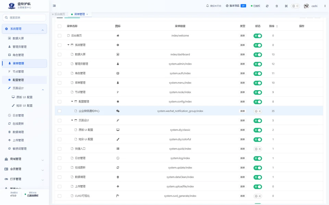Image resolution: width=329 pixels, height=205 pixels.
Task: Collapse the 系统管理 group in sidebar
Action: (x=24, y=29)
